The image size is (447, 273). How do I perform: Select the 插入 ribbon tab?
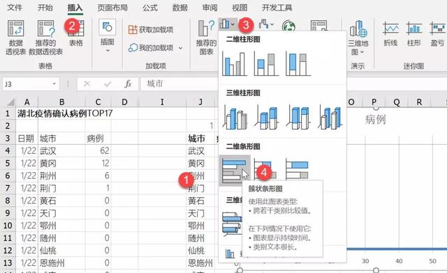click(75, 8)
